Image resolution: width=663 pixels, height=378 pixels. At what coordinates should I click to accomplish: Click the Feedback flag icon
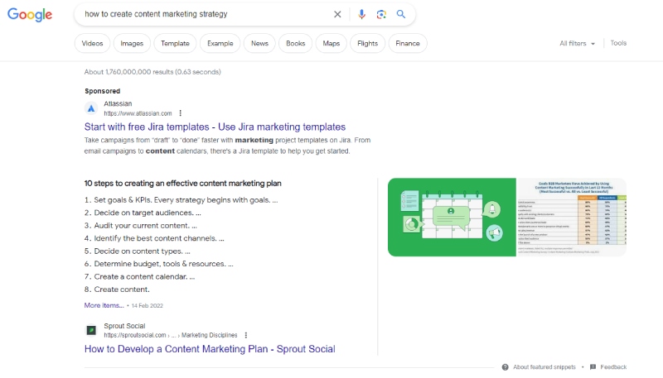593,367
